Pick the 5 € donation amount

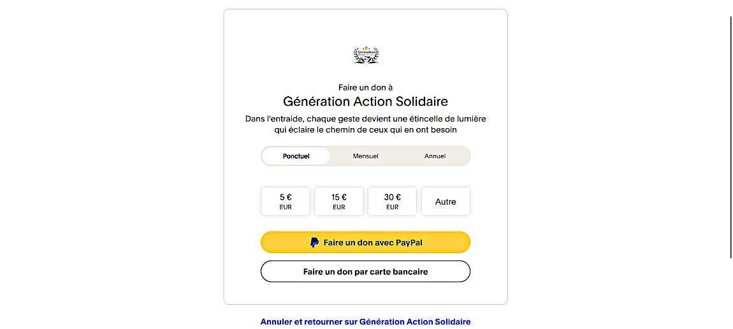click(x=286, y=201)
